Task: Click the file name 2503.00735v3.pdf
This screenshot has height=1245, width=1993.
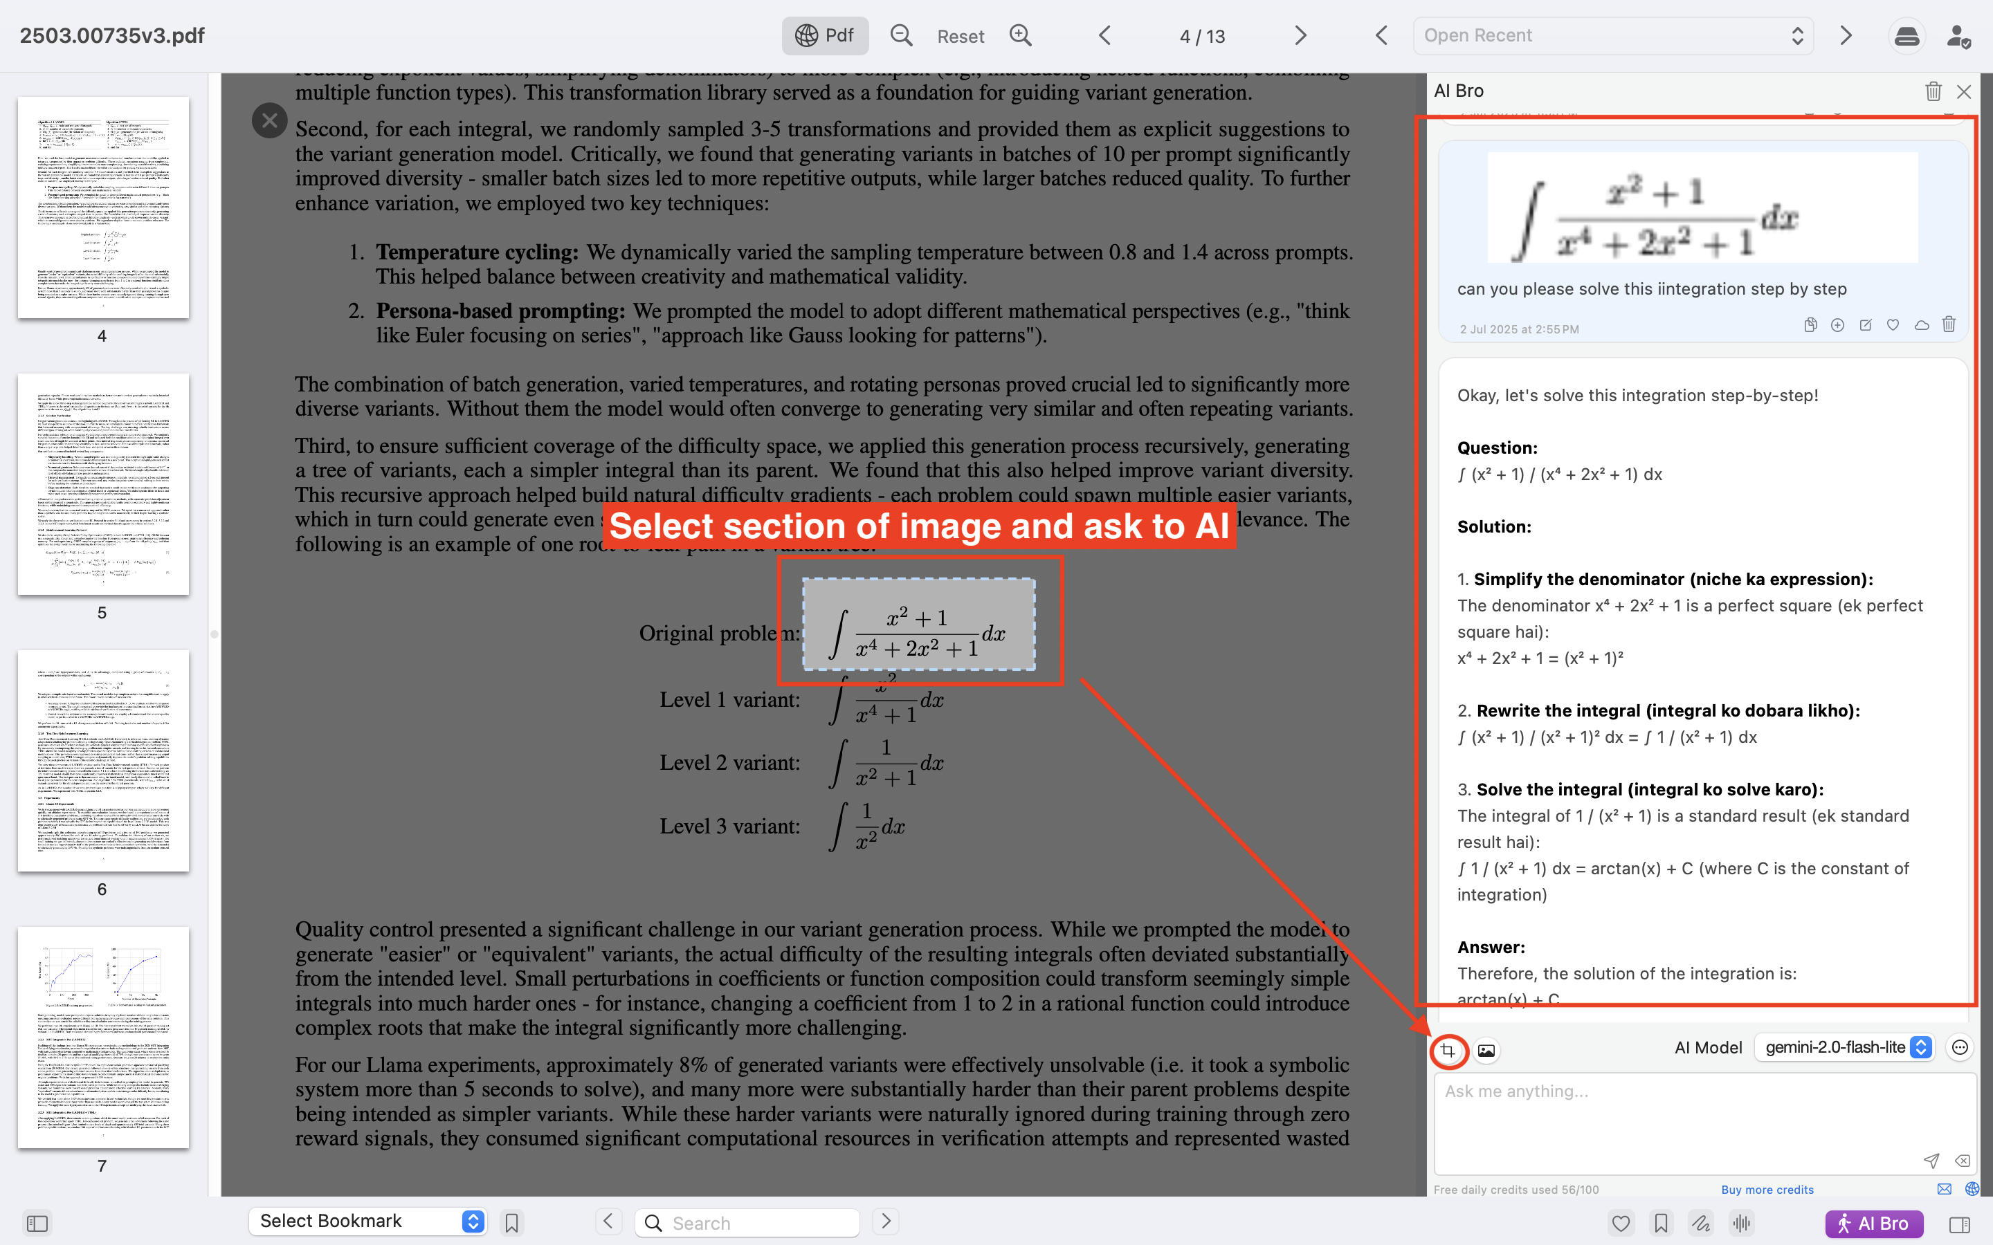Action: click(112, 35)
